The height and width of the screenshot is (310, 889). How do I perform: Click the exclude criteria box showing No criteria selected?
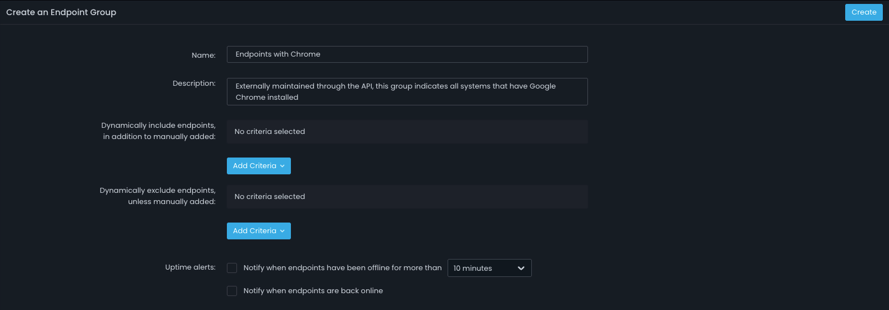(x=407, y=197)
